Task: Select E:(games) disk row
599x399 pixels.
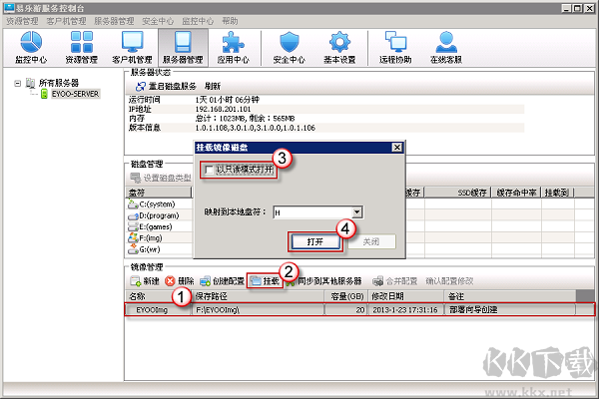Action: coord(159,226)
